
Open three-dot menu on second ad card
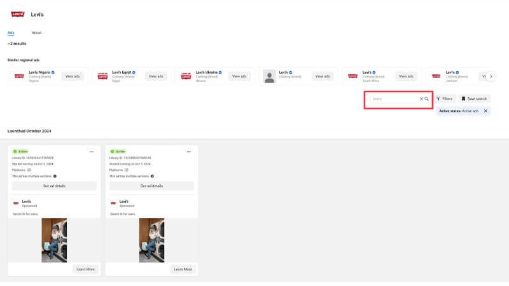(x=189, y=152)
